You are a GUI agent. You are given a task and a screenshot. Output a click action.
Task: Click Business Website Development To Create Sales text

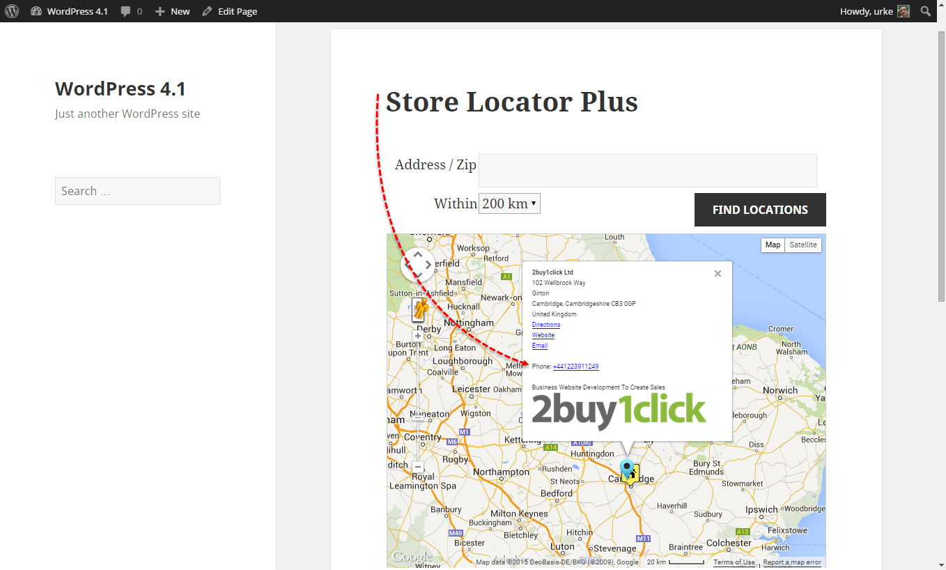coord(598,387)
